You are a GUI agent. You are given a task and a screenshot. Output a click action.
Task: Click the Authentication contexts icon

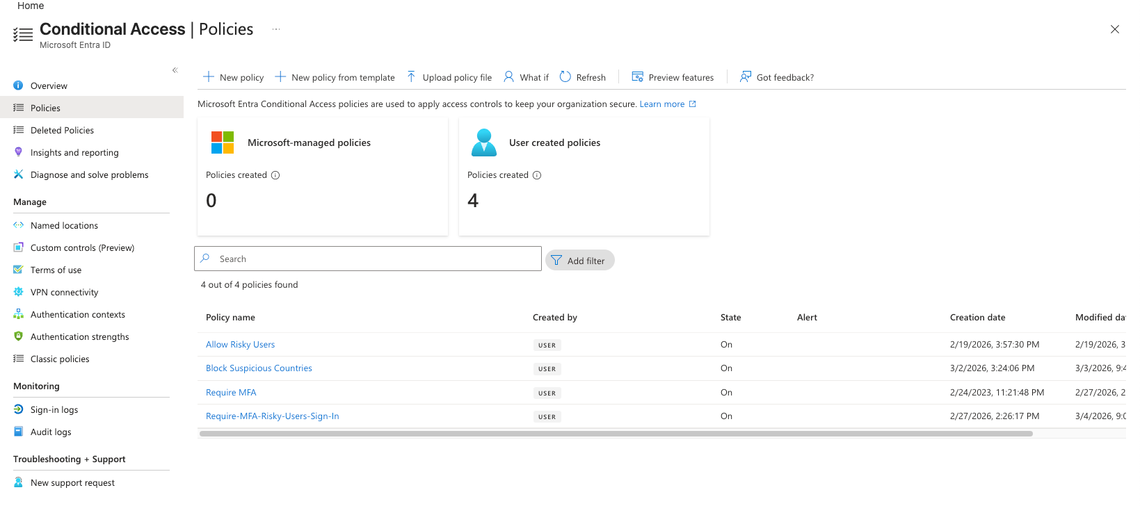pos(18,314)
